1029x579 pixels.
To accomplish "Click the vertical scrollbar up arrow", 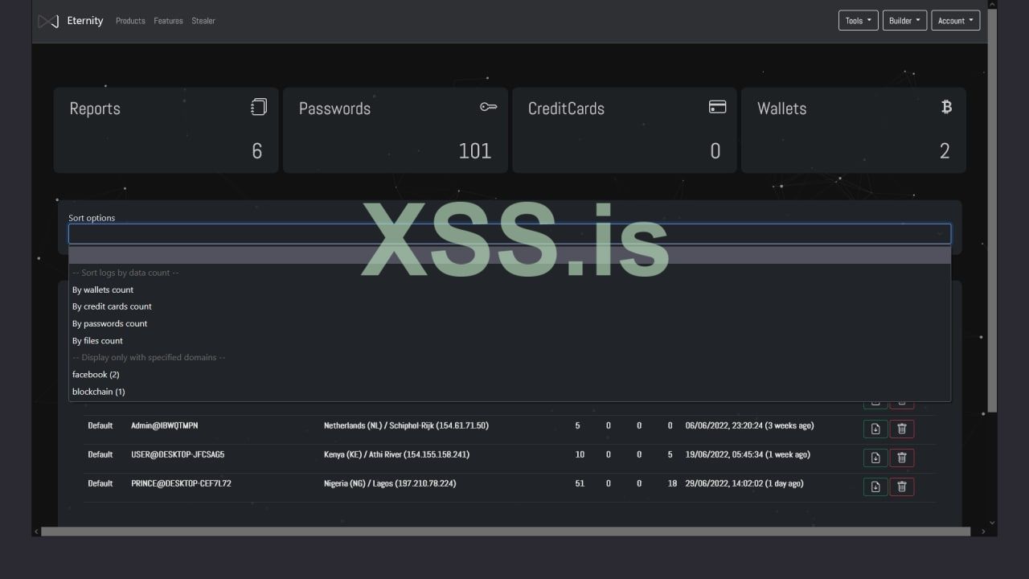I will point(992,4).
